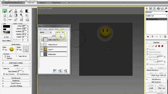Image resolution: width=168 pixels, height=94 pixels.
Task: Expand Brush Image Settings rollout
Action: click(16, 63)
